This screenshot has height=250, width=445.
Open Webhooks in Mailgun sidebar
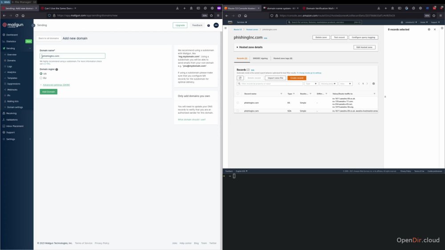pos(12,90)
